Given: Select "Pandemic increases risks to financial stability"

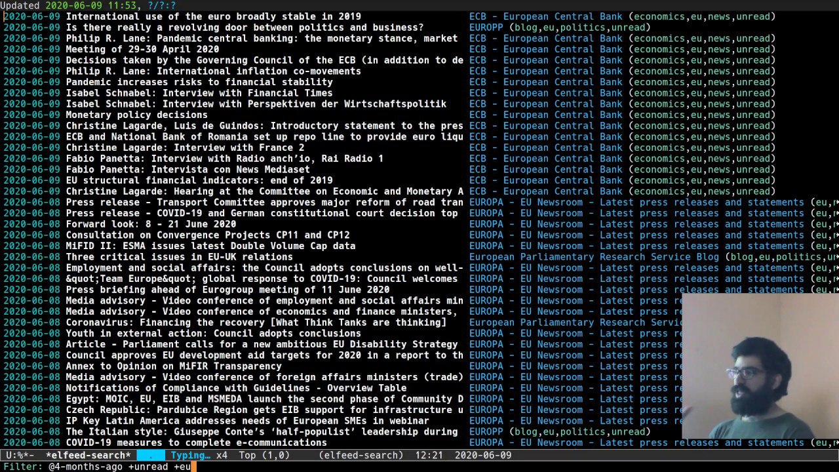Looking at the screenshot, I should 199,82.
